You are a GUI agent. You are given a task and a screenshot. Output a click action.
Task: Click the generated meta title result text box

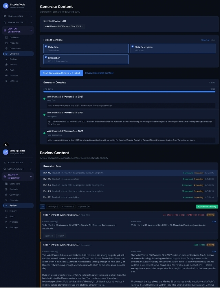(x=131, y=105)
